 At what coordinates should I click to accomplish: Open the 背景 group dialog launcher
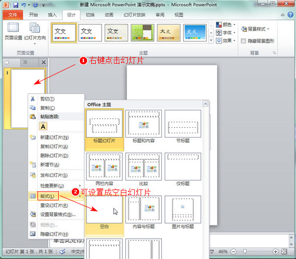[x=274, y=53]
